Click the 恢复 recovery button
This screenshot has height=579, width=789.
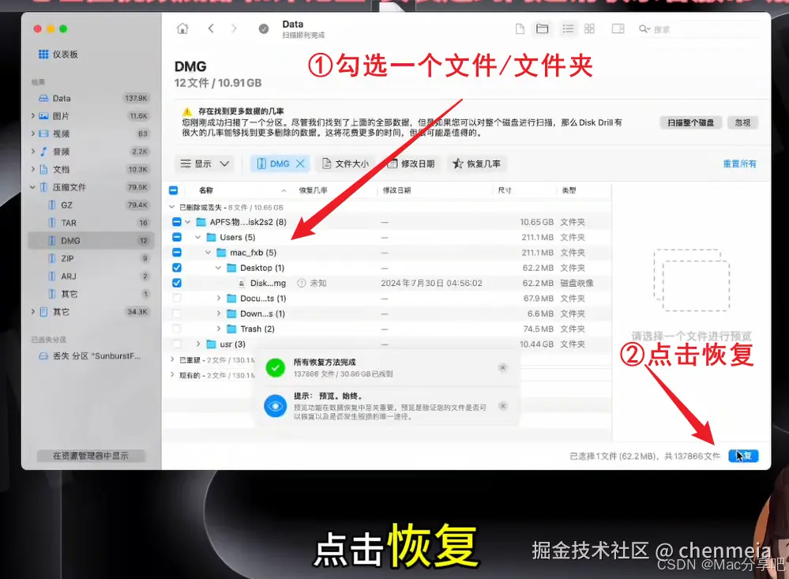click(742, 455)
